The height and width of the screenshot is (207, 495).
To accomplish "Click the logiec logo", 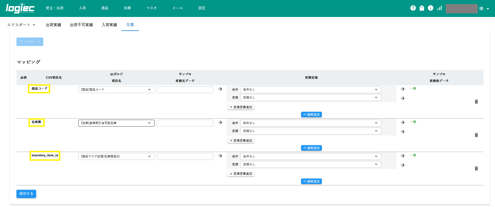I will pos(20,8).
